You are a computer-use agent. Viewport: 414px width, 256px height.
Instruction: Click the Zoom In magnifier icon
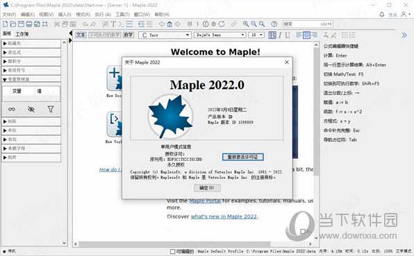(246, 24)
